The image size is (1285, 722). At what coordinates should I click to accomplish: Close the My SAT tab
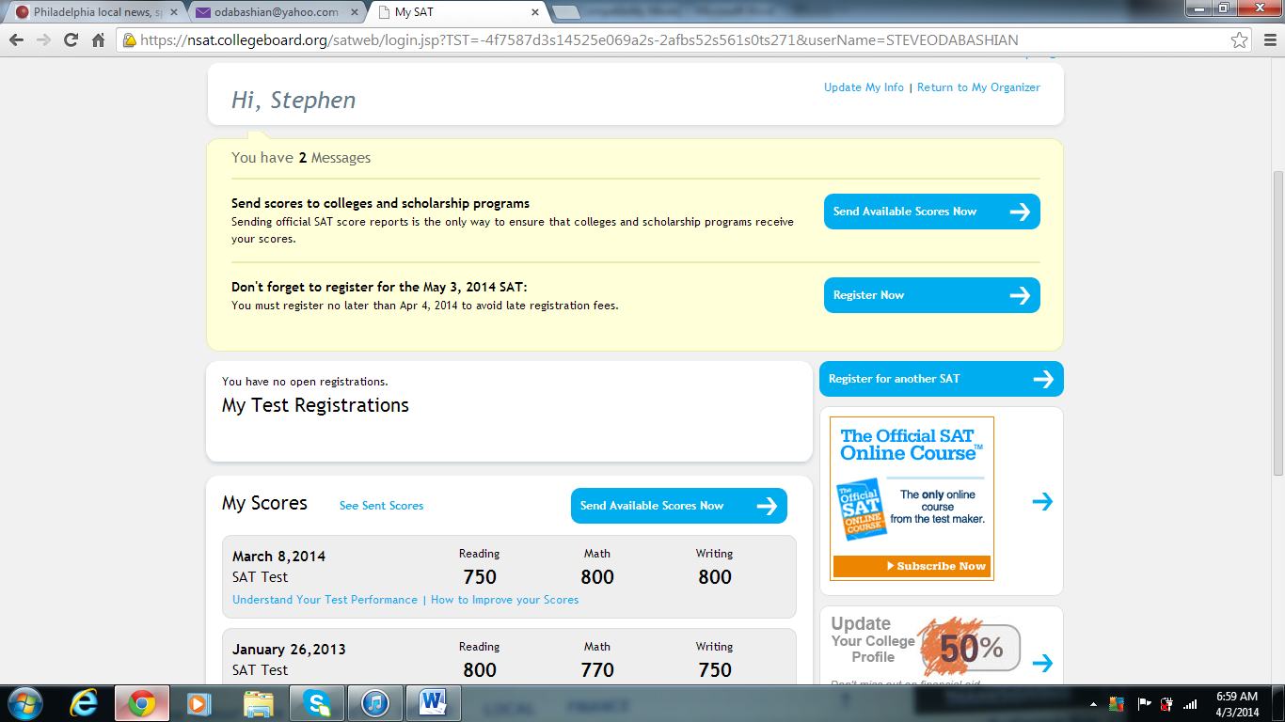click(535, 12)
